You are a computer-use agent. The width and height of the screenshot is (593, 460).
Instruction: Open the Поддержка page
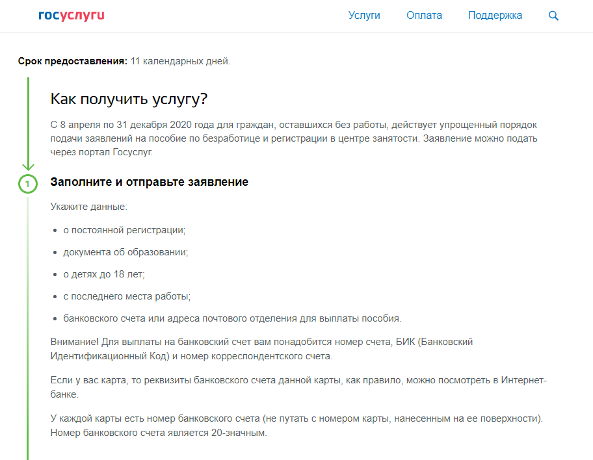coord(495,15)
